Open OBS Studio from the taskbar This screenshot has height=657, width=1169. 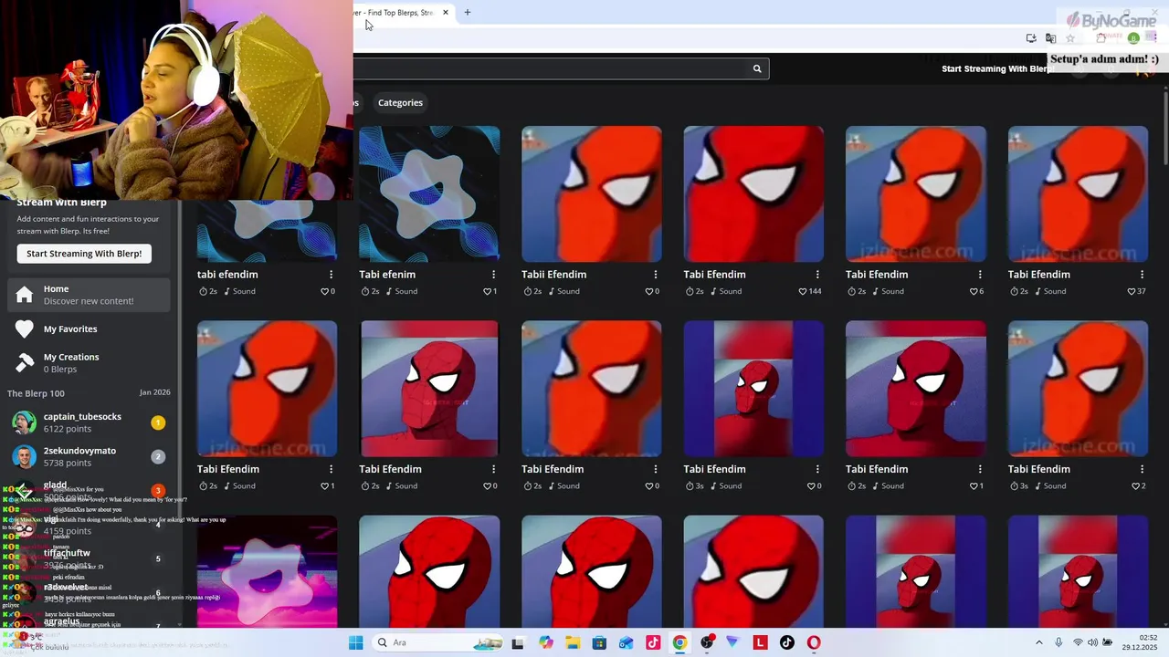[x=707, y=642]
